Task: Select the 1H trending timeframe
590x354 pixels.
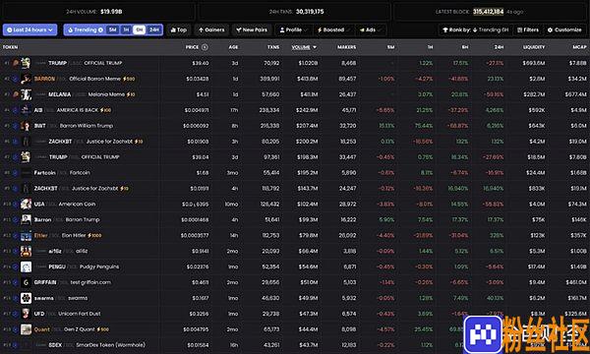Action: [126, 29]
